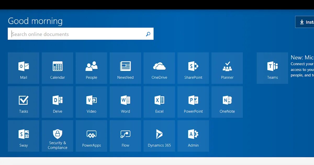Launch Delve from the app grid

[x=58, y=102]
